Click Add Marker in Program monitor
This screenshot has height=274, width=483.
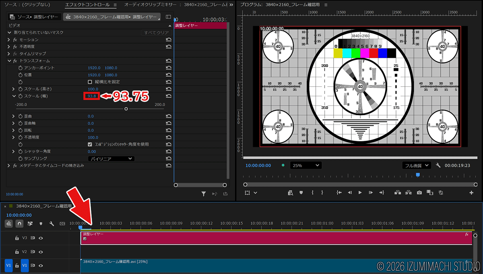(301, 193)
